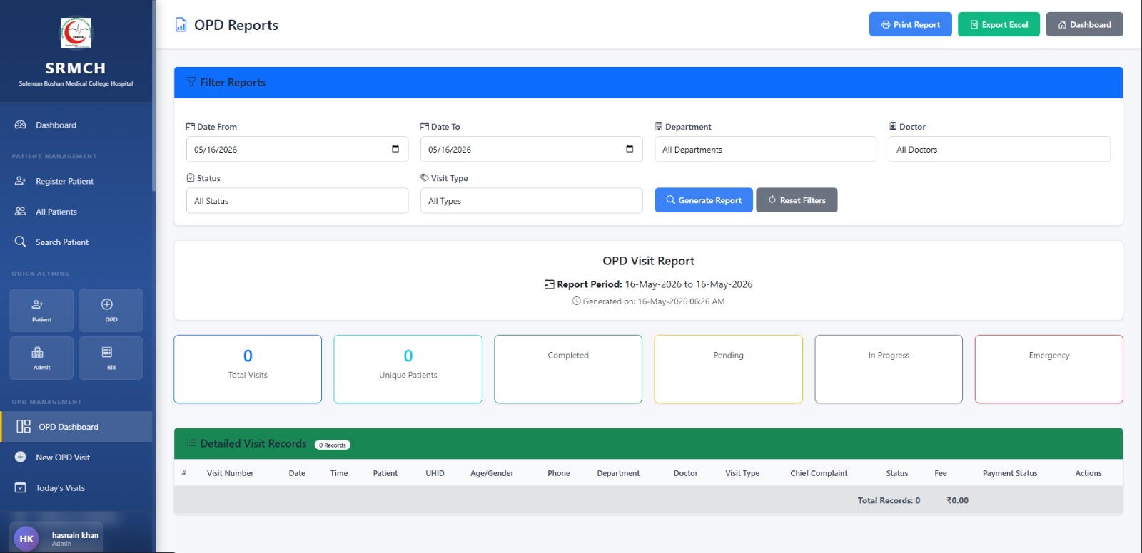Click the Visit Number column header
The height and width of the screenshot is (553, 1142).
click(230, 473)
